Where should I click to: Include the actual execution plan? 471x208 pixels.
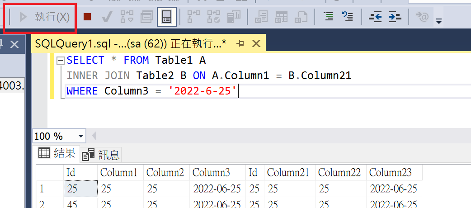[x=194, y=17]
